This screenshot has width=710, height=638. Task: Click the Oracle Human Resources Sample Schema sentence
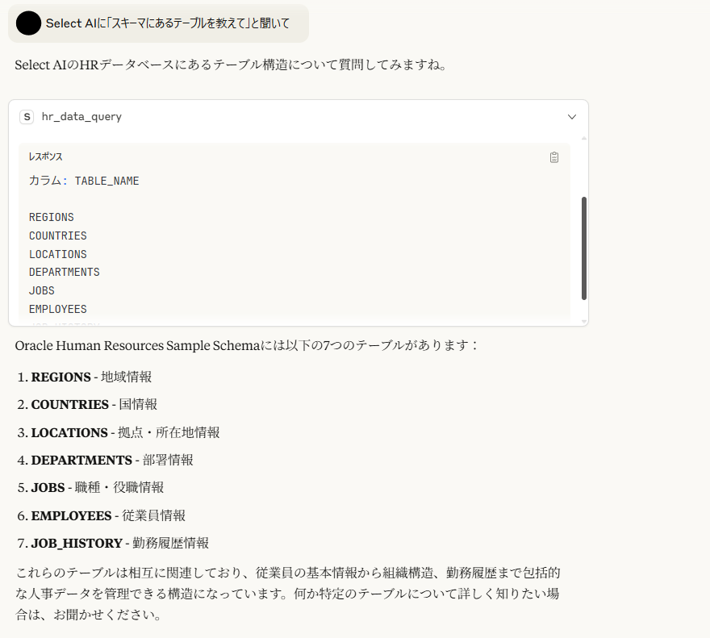(247, 345)
